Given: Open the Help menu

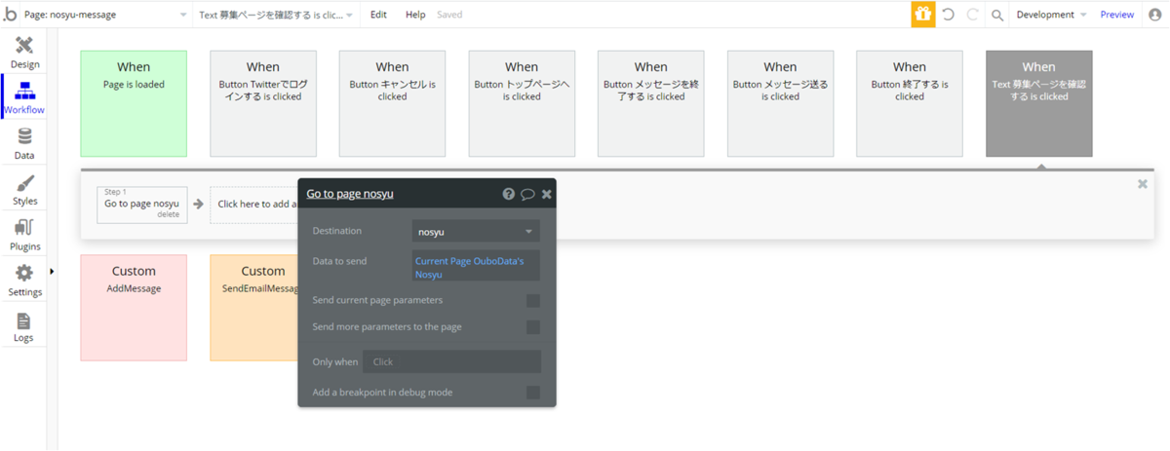Looking at the screenshot, I should (x=415, y=15).
